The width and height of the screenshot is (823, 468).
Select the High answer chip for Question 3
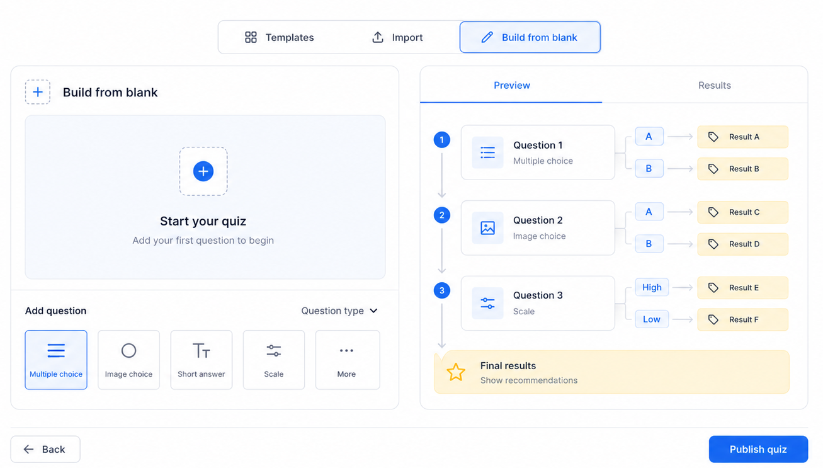pos(652,287)
